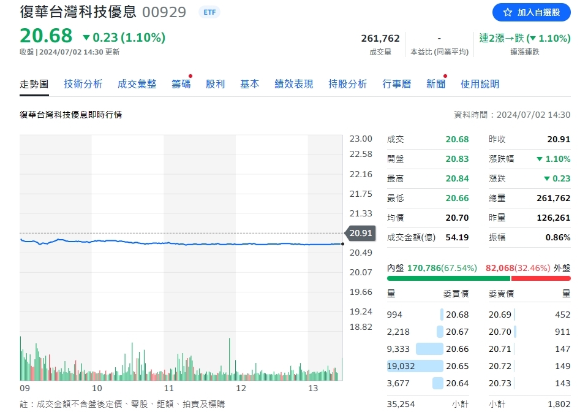Screen dimensions: 588x412
Task: Open the 成交彙整 tab
Action: tap(137, 84)
